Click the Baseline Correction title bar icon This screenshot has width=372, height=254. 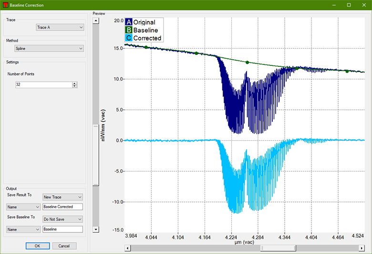pyautogui.click(x=5, y=5)
